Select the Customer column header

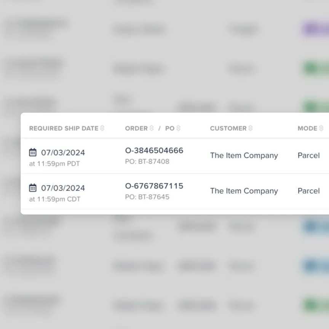228,128
